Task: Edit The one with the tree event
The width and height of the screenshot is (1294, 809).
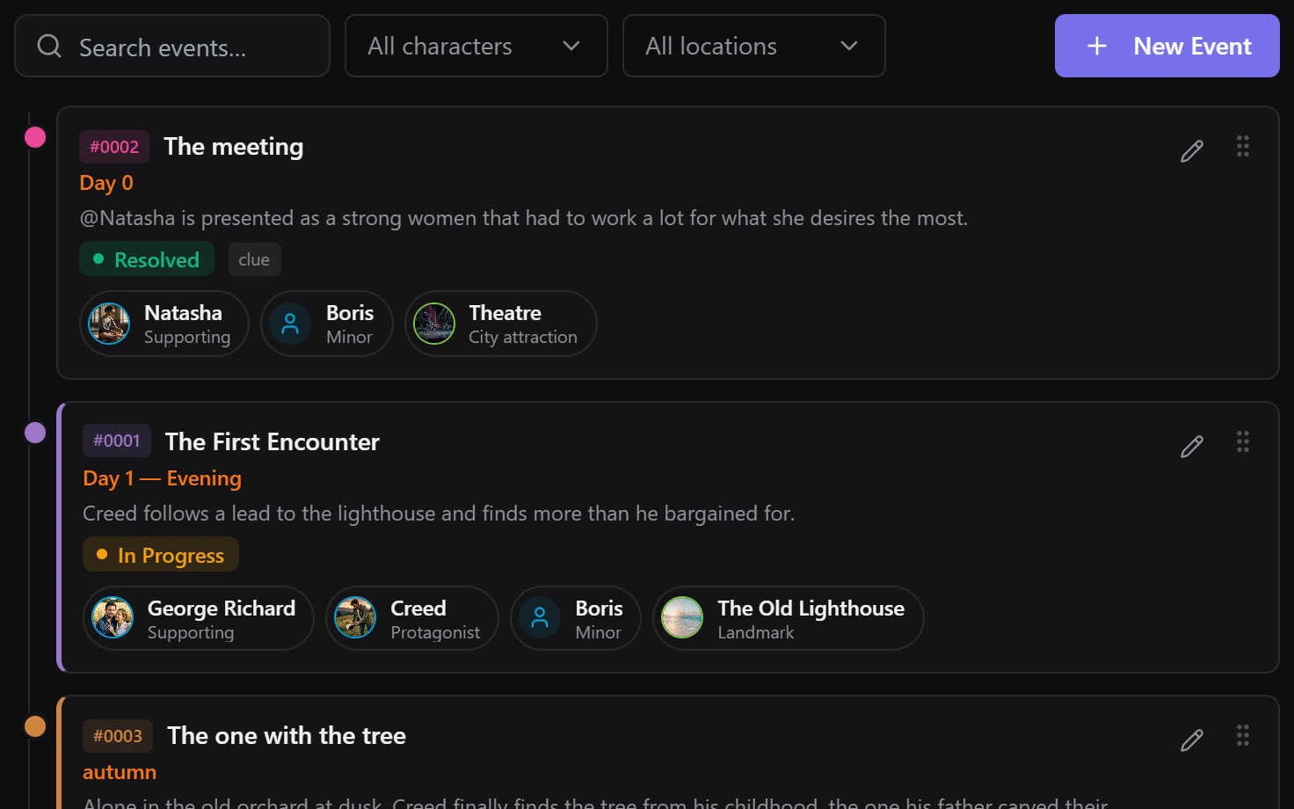Action: [x=1191, y=740]
